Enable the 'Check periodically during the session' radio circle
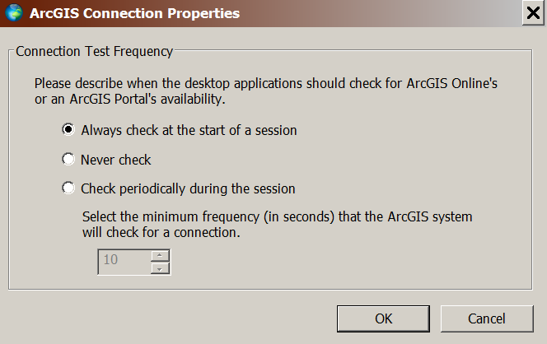547x344 pixels. tap(68, 188)
